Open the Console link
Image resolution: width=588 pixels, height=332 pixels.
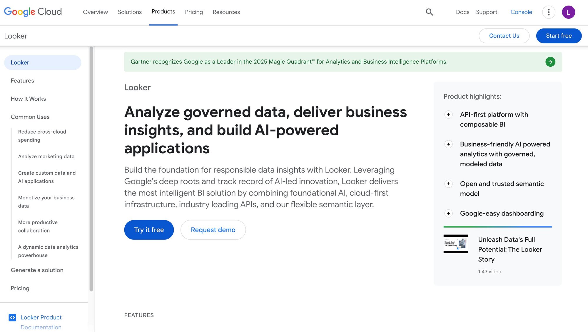pos(521,12)
